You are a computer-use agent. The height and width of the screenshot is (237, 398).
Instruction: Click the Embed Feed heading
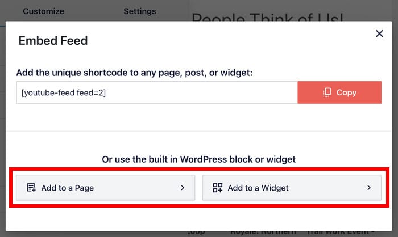[53, 41]
